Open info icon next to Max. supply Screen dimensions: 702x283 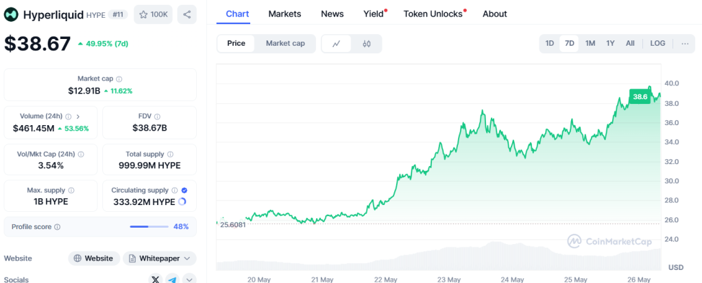(71, 190)
